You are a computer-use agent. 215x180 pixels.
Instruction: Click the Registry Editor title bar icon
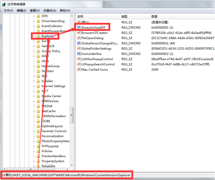tap(4, 4)
